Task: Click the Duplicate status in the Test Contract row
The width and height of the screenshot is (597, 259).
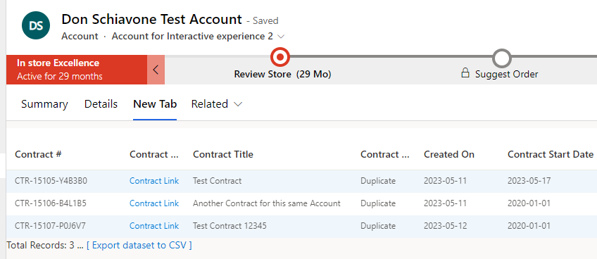Action: 378,181
